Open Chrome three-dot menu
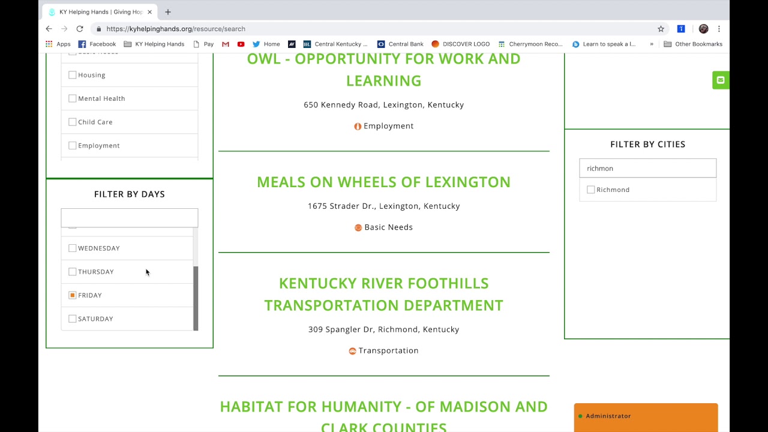 (719, 29)
